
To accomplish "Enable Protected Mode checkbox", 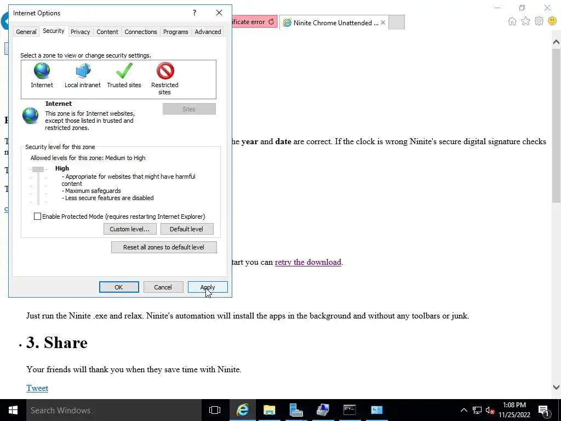I will tap(37, 216).
